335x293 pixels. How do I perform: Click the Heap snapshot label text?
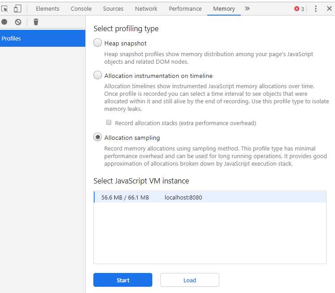pyautogui.click(x=126, y=43)
